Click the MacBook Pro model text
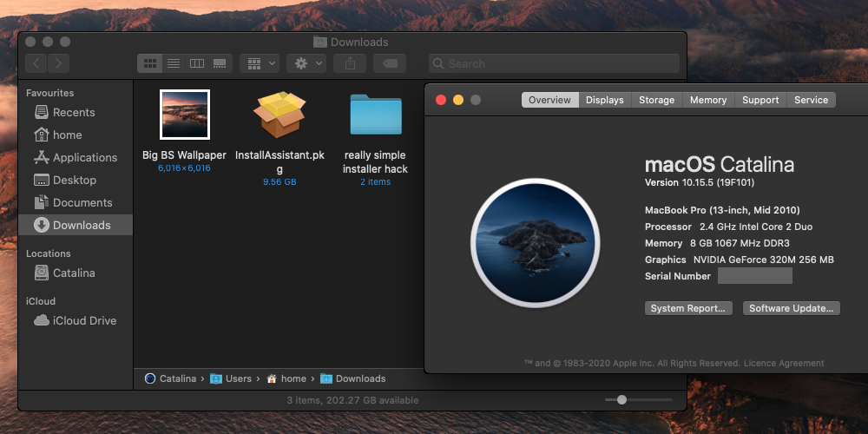868x434 pixels. pos(722,210)
